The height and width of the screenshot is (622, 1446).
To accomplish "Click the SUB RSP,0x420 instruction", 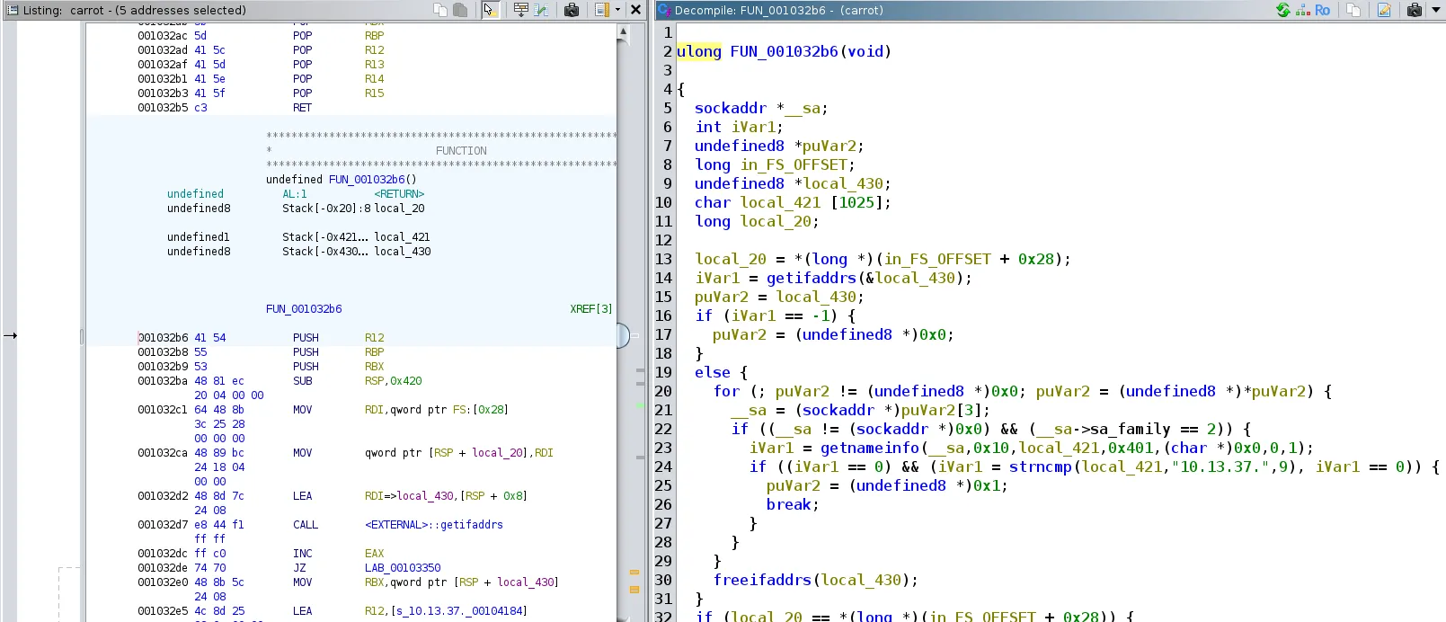I will pos(357,380).
